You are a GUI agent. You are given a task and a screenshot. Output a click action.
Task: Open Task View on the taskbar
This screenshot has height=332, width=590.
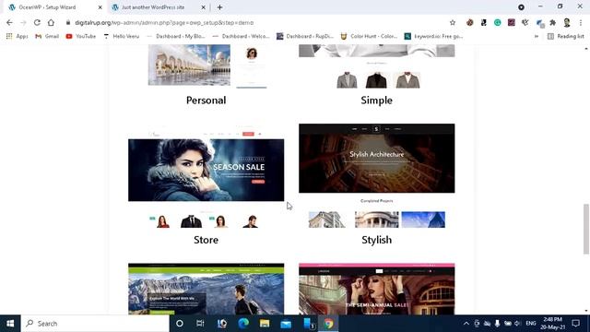200,324
